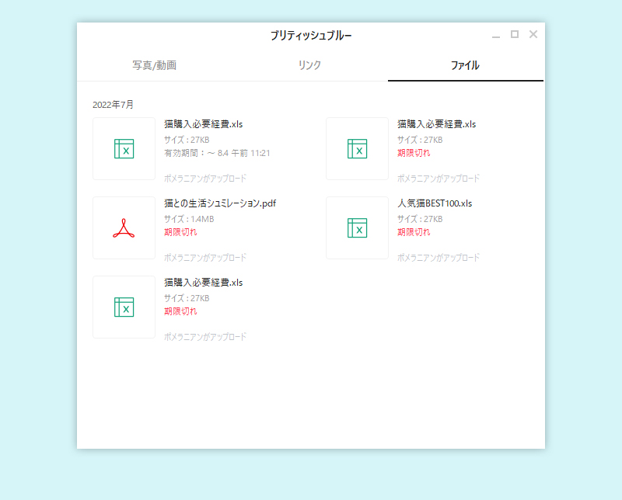This screenshot has width=622, height=500.
Task: Click the expired 猫購入必要経費.xls Excel icon in right column
Action: (357, 148)
